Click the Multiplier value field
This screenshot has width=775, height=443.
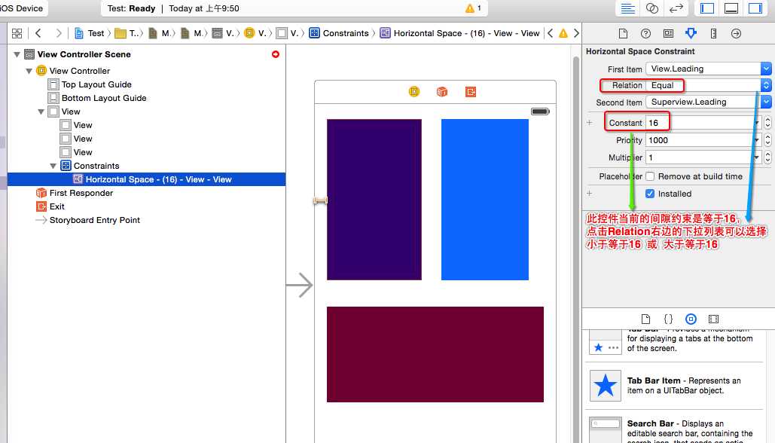click(x=700, y=157)
